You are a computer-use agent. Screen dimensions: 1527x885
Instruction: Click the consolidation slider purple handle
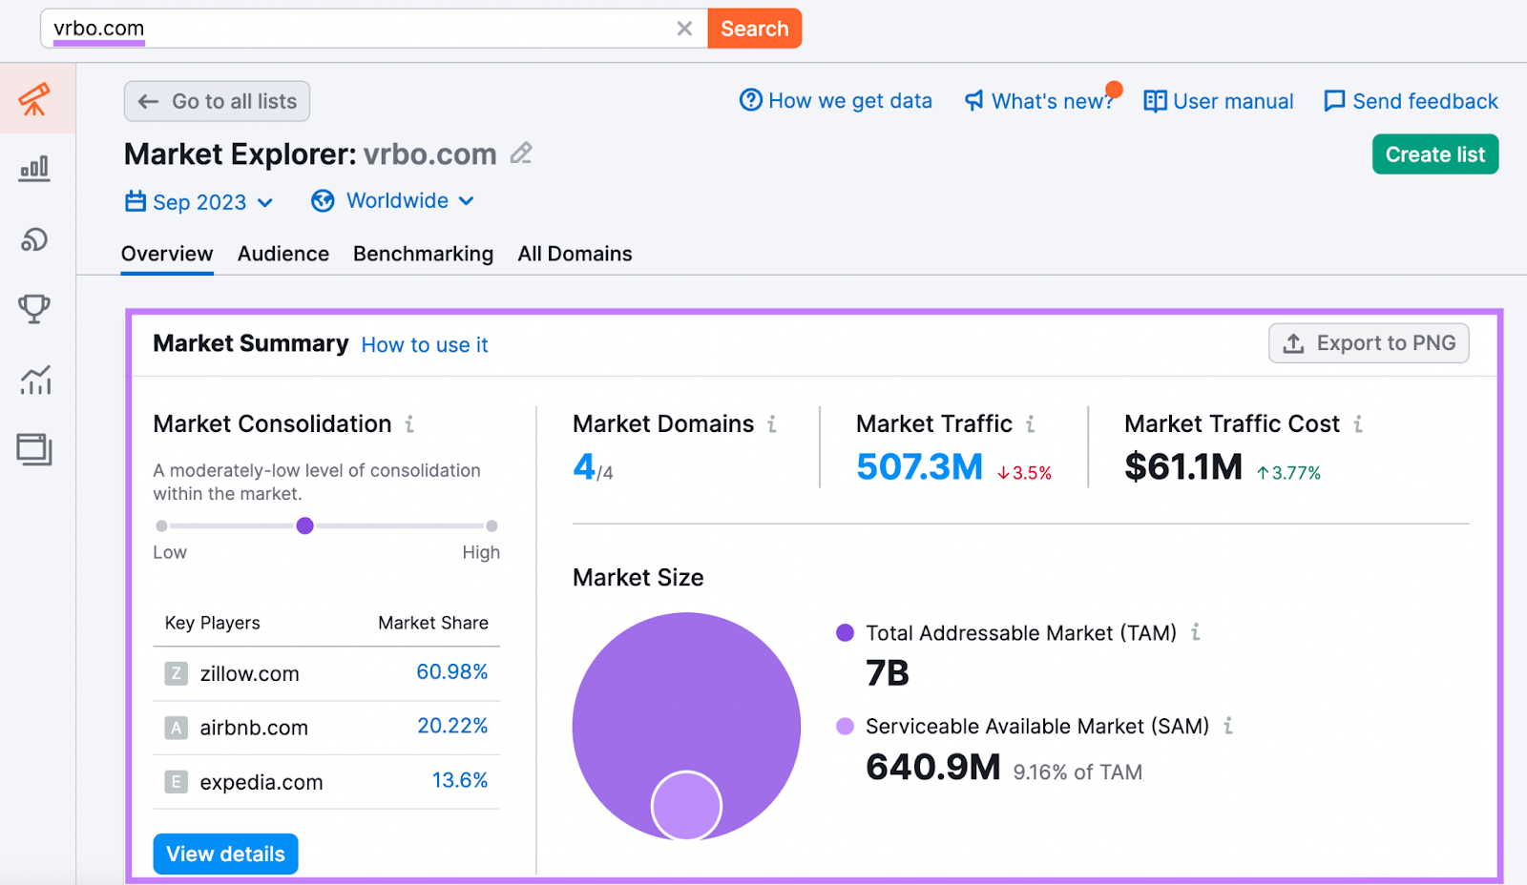(x=304, y=525)
